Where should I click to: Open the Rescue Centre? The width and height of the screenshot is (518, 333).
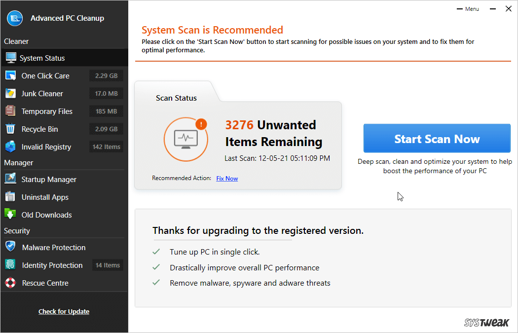(x=45, y=283)
